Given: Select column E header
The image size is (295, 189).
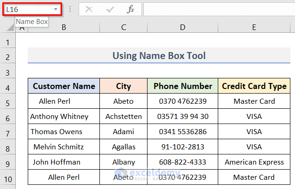Looking at the screenshot, I should click(254, 27).
